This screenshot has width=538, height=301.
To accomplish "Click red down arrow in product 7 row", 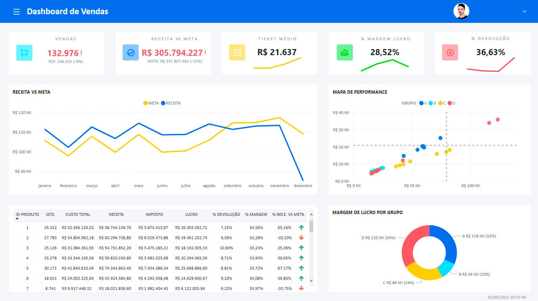I will (301, 288).
